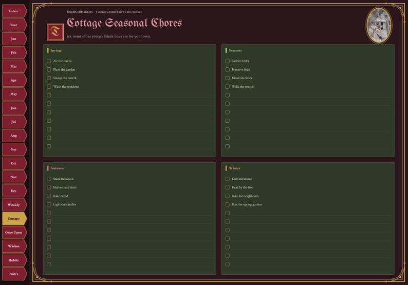Image resolution: width=408 pixels, height=285 pixels.
Task: Go to the Nov tab
Action: (x=14, y=177)
